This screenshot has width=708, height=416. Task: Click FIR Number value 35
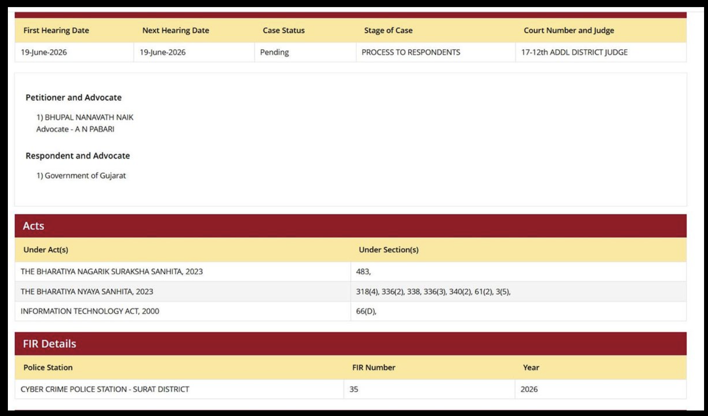[x=429, y=389]
